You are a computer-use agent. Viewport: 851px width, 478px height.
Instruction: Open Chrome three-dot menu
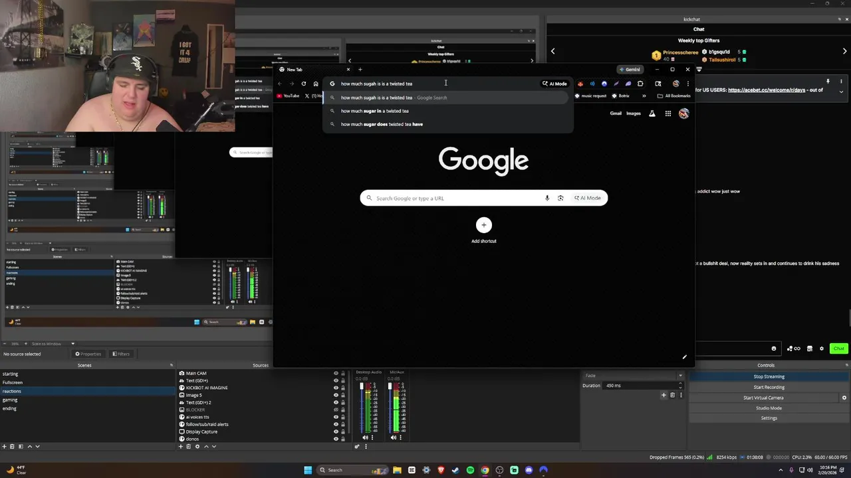687,84
